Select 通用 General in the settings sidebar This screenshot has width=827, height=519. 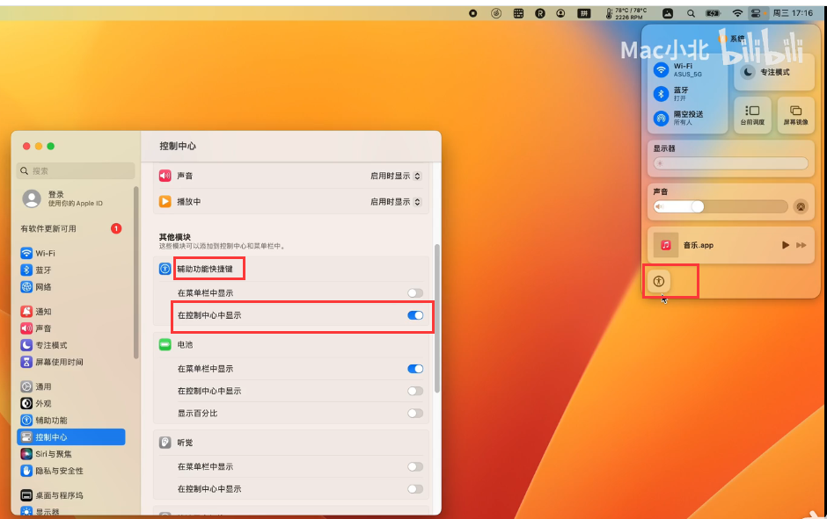tap(71, 387)
